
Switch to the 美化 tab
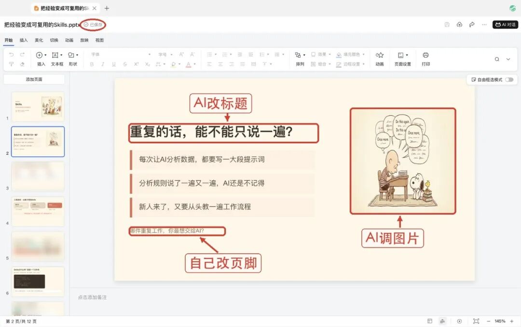click(x=39, y=40)
